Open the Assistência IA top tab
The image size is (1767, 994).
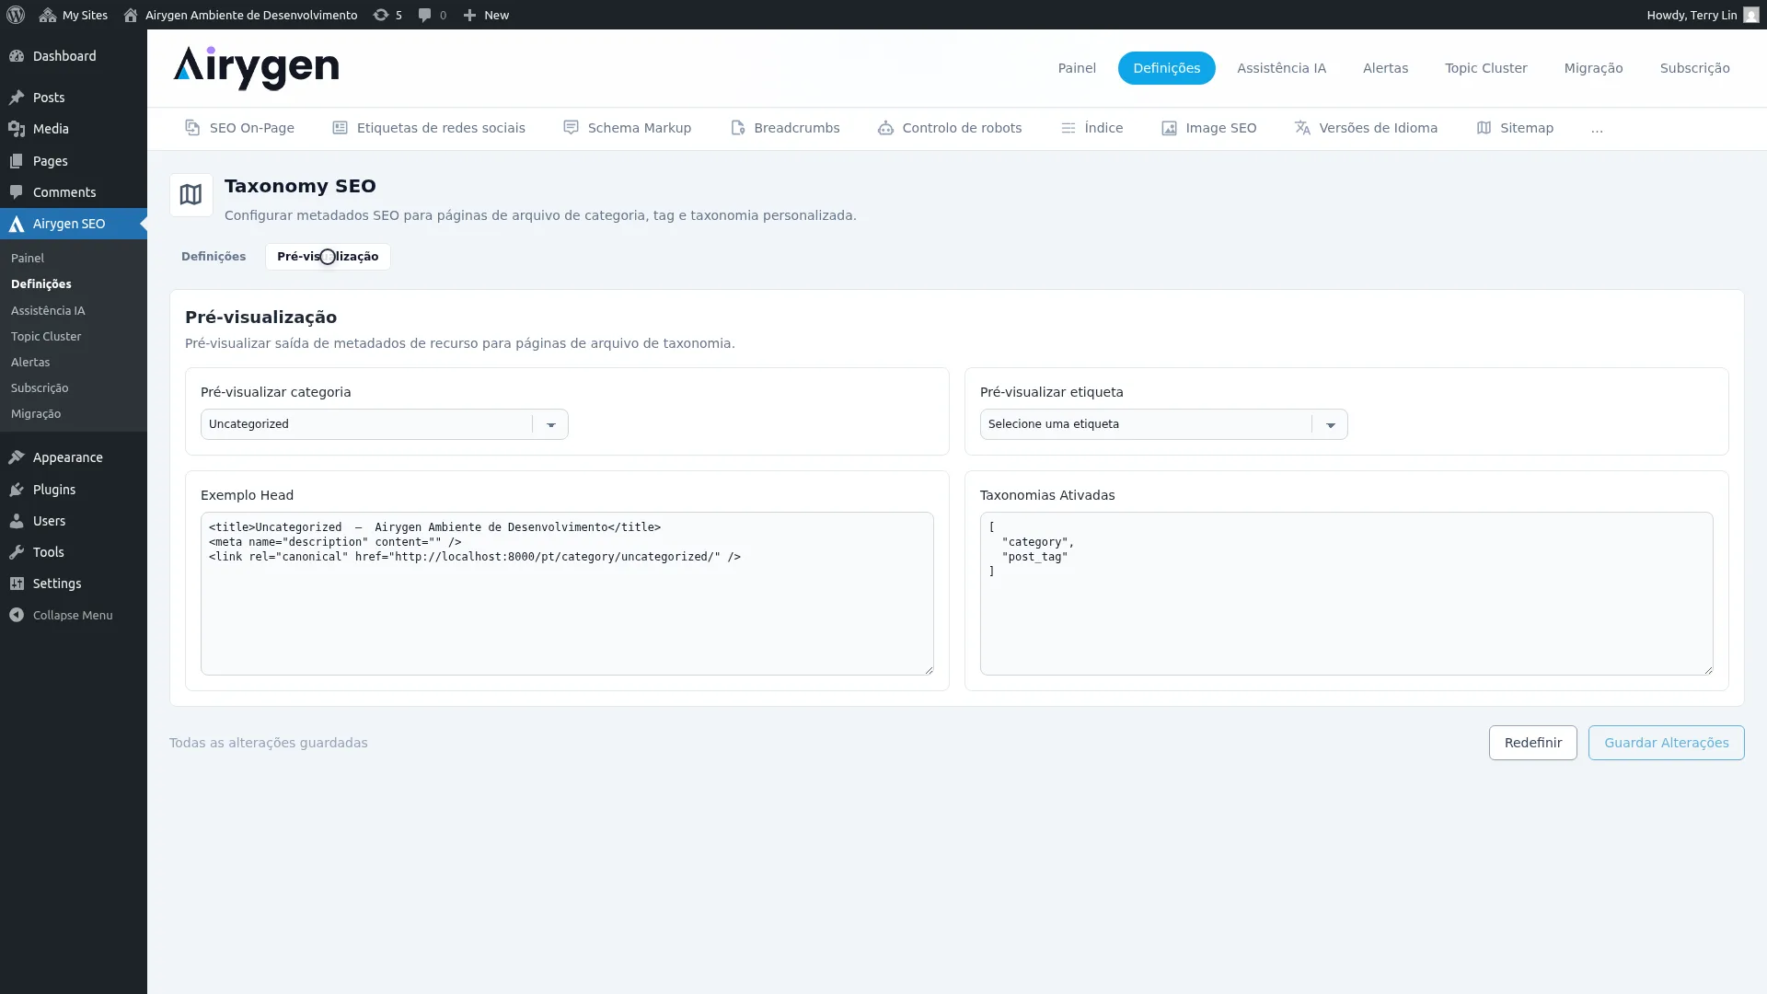[1281, 68]
